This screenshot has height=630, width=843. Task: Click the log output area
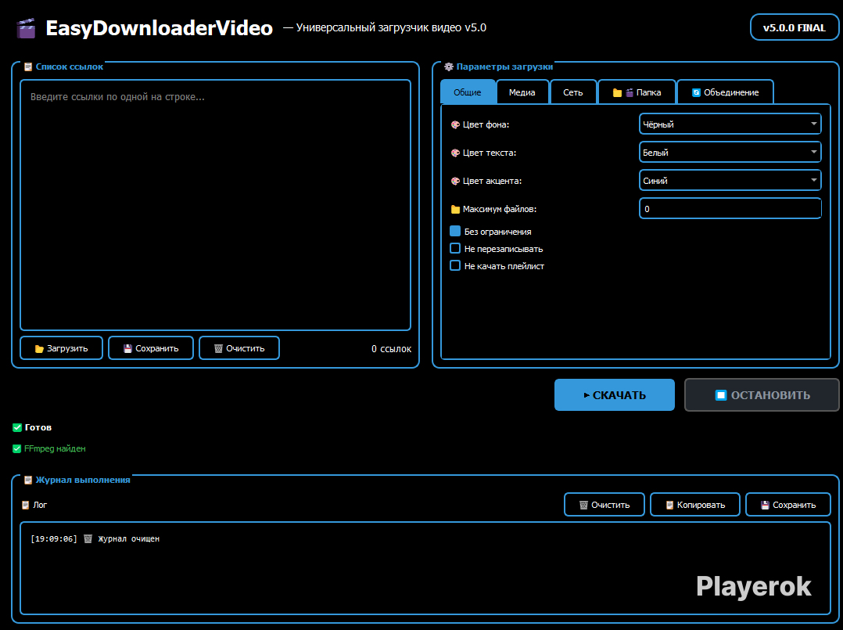(425, 568)
